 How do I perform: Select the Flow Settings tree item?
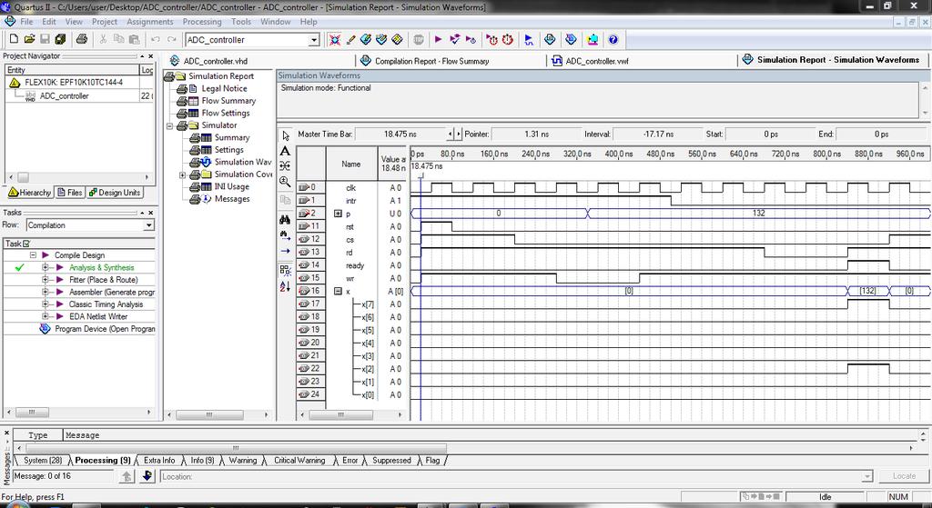click(226, 113)
